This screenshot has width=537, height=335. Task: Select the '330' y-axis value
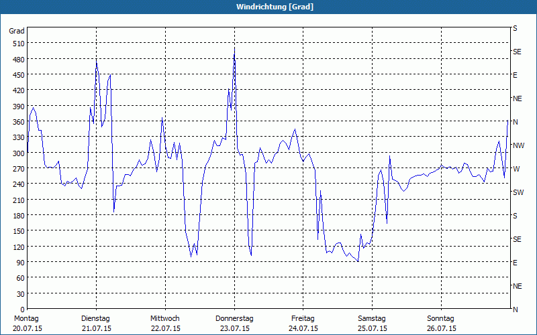pos(19,137)
